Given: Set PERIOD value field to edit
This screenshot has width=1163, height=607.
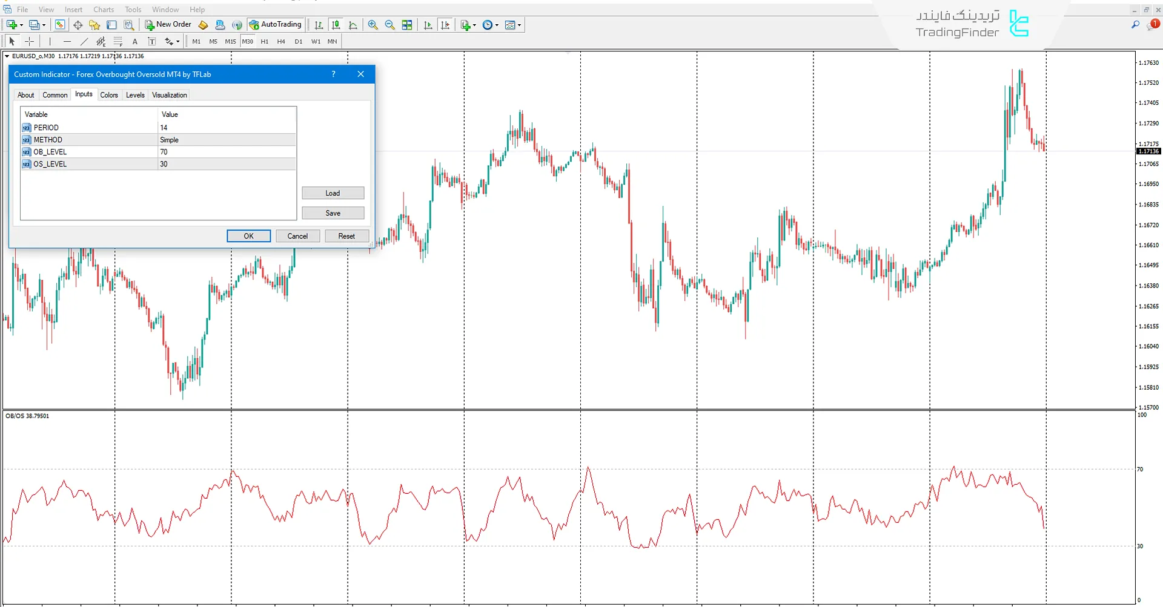Looking at the screenshot, I should click(x=227, y=127).
